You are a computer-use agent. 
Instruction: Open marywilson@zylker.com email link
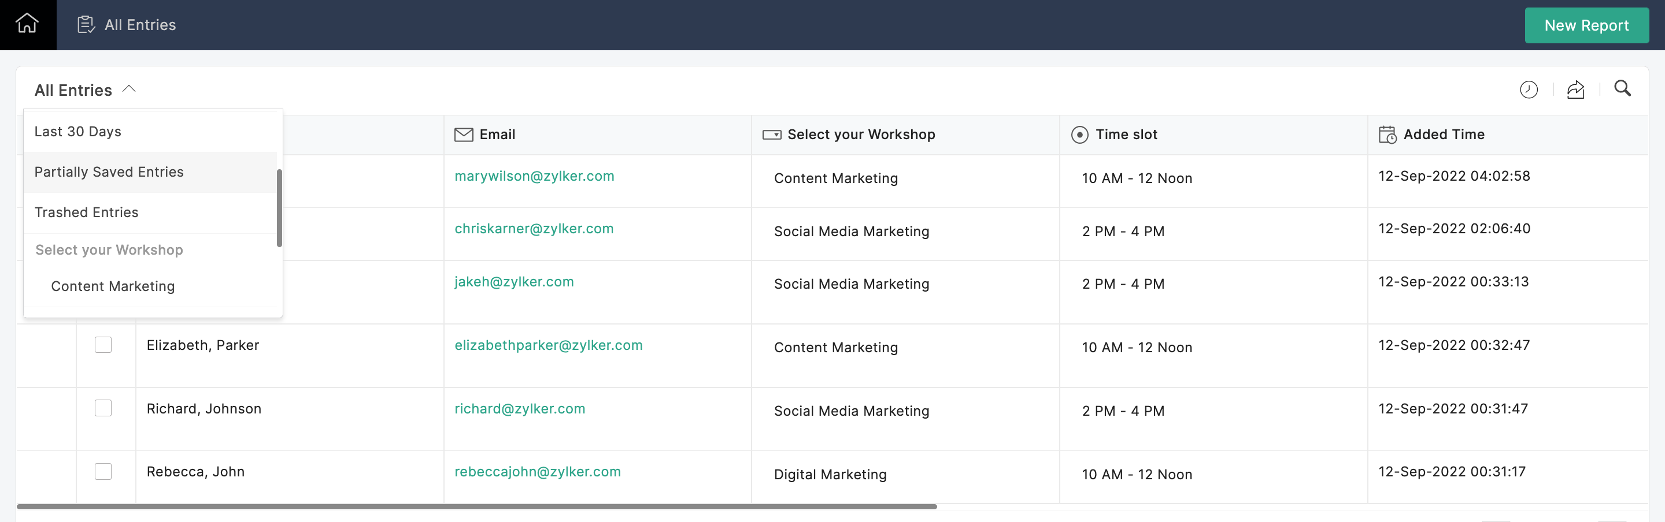(x=534, y=176)
